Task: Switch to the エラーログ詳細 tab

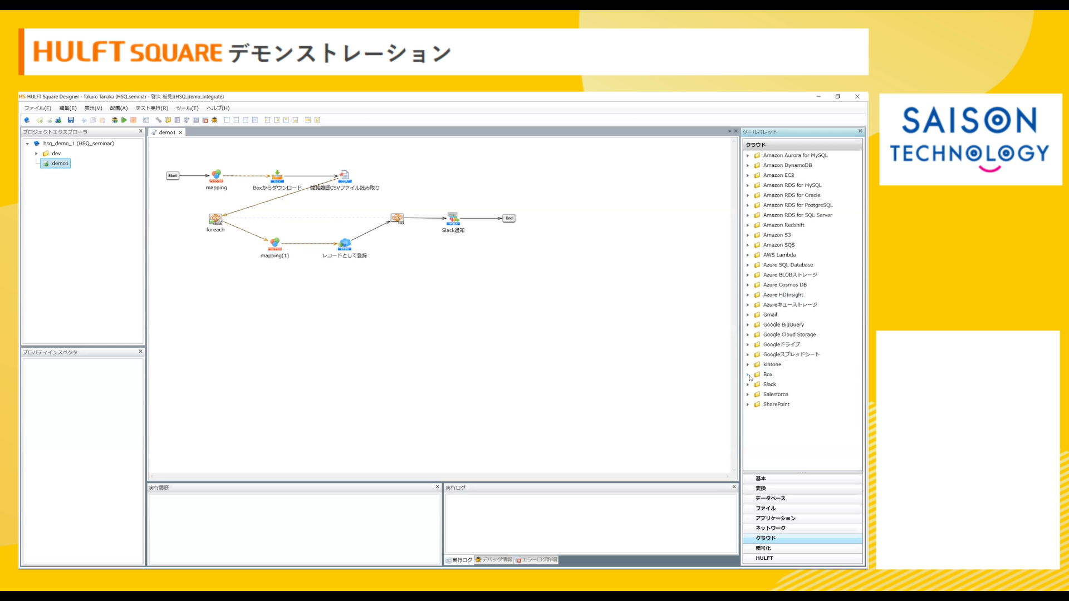Action: click(x=536, y=560)
